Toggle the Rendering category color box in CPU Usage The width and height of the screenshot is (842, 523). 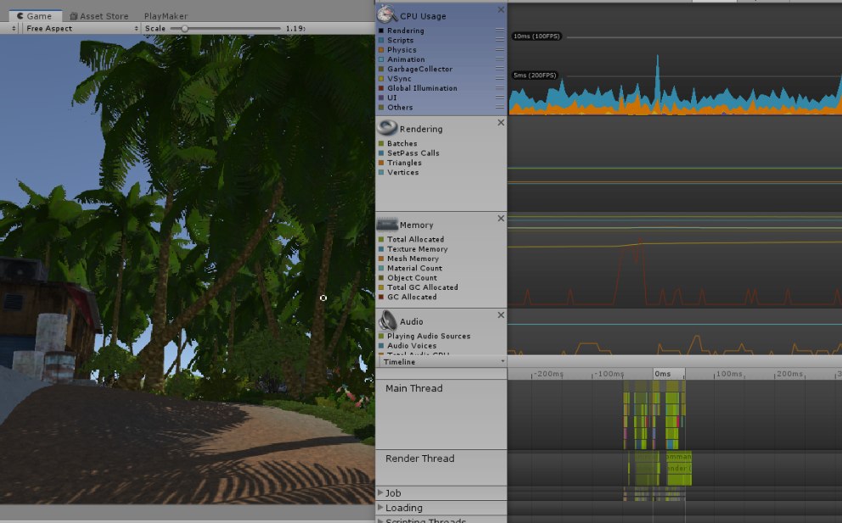[x=381, y=31]
